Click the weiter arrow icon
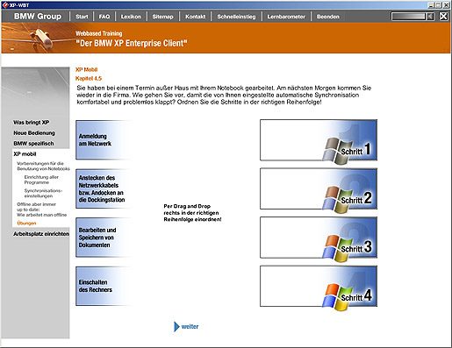The image size is (452, 348). pos(176,327)
